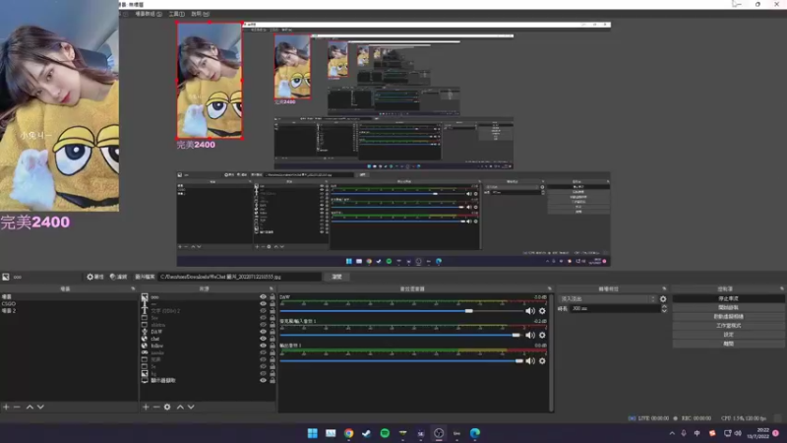Remove selected scene with the minus icon

(17, 407)
